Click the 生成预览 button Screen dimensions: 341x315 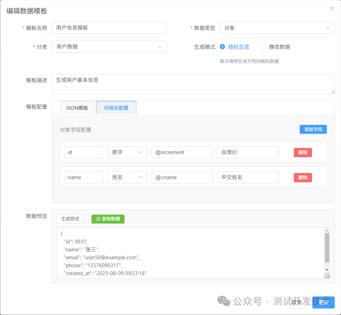pos(70,219)
